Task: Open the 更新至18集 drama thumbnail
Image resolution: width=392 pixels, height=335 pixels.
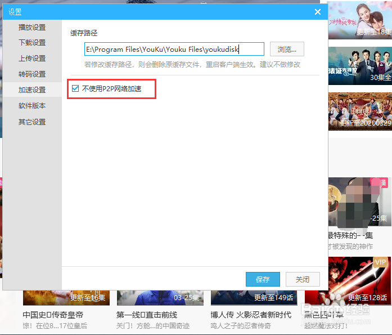Action: (x=360, y=20)
